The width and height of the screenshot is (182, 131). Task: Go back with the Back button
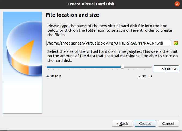point(122,123)
